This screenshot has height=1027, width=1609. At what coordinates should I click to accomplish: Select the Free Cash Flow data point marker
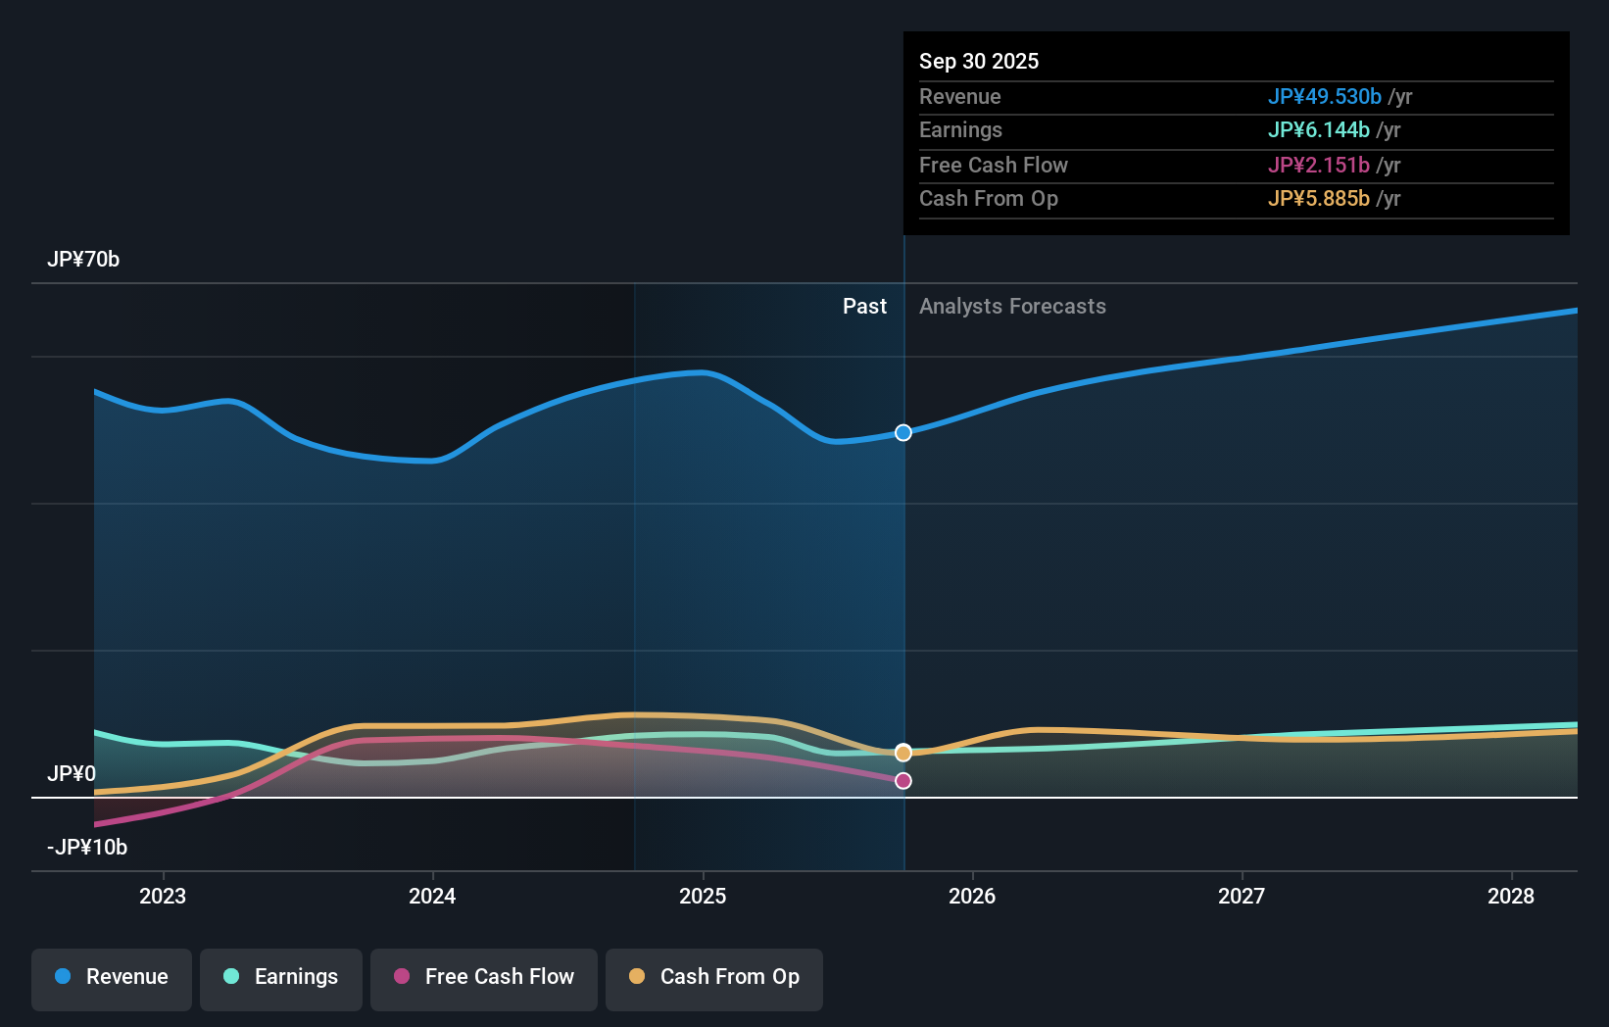(902, 780)
